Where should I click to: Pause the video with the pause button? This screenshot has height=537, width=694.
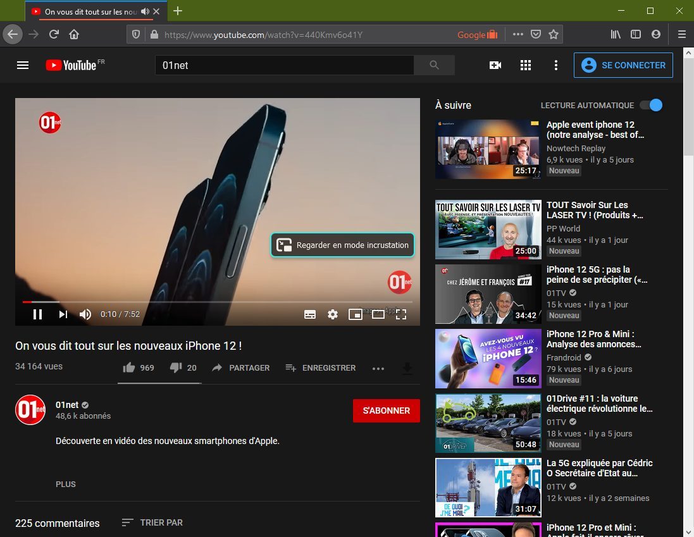point(37,314)
